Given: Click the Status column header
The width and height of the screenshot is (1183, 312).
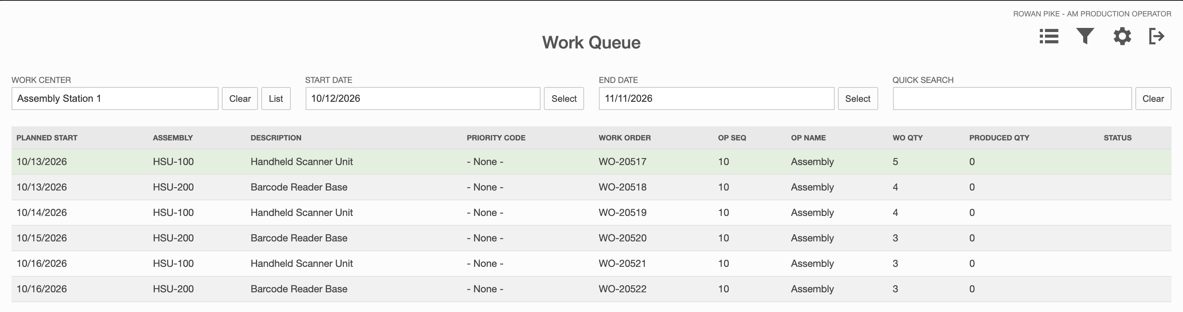Looking at the screenshot, I should click(1118, 138).
